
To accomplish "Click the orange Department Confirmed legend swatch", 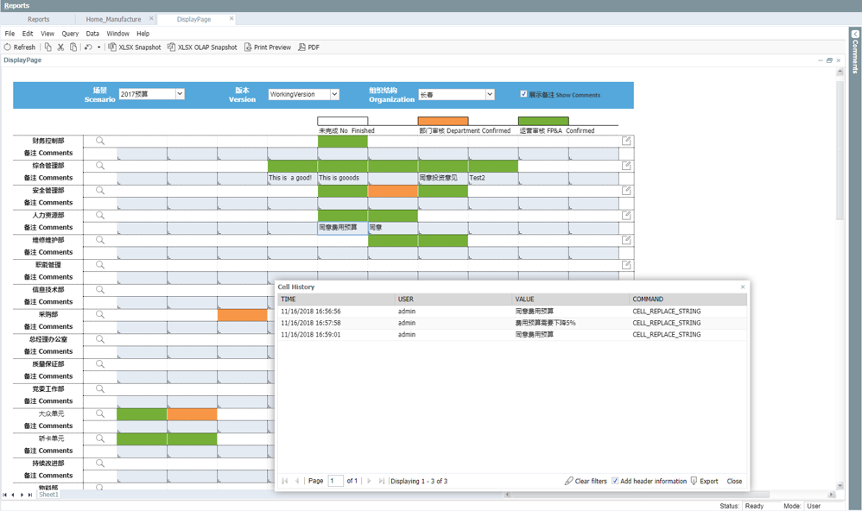I will coord(443,121).
